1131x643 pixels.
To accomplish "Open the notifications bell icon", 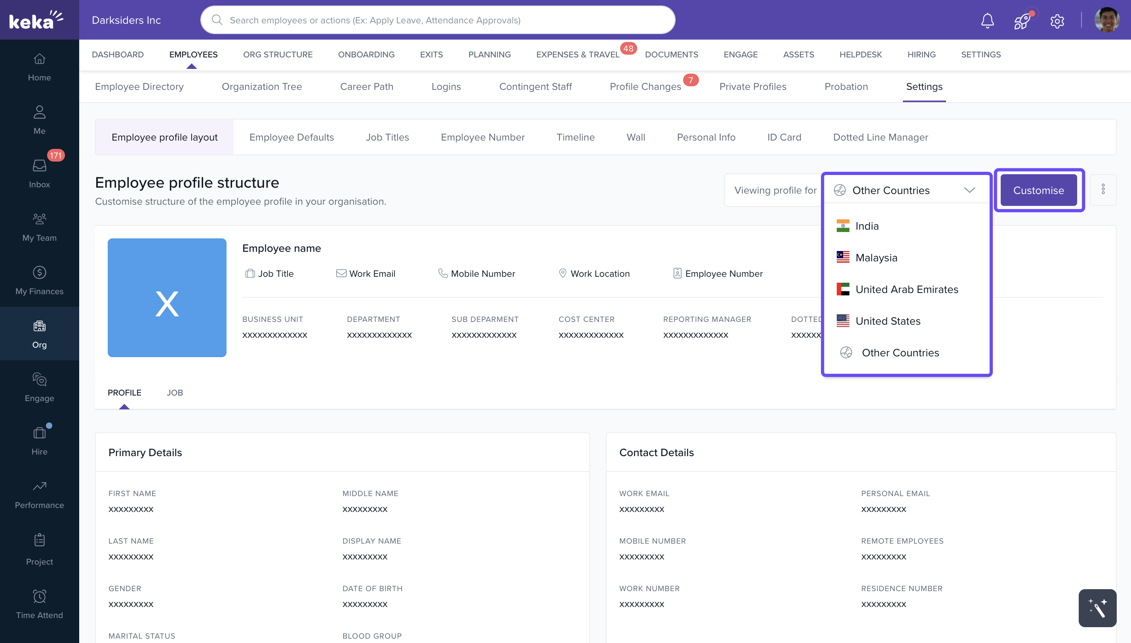I will point(987,20).
